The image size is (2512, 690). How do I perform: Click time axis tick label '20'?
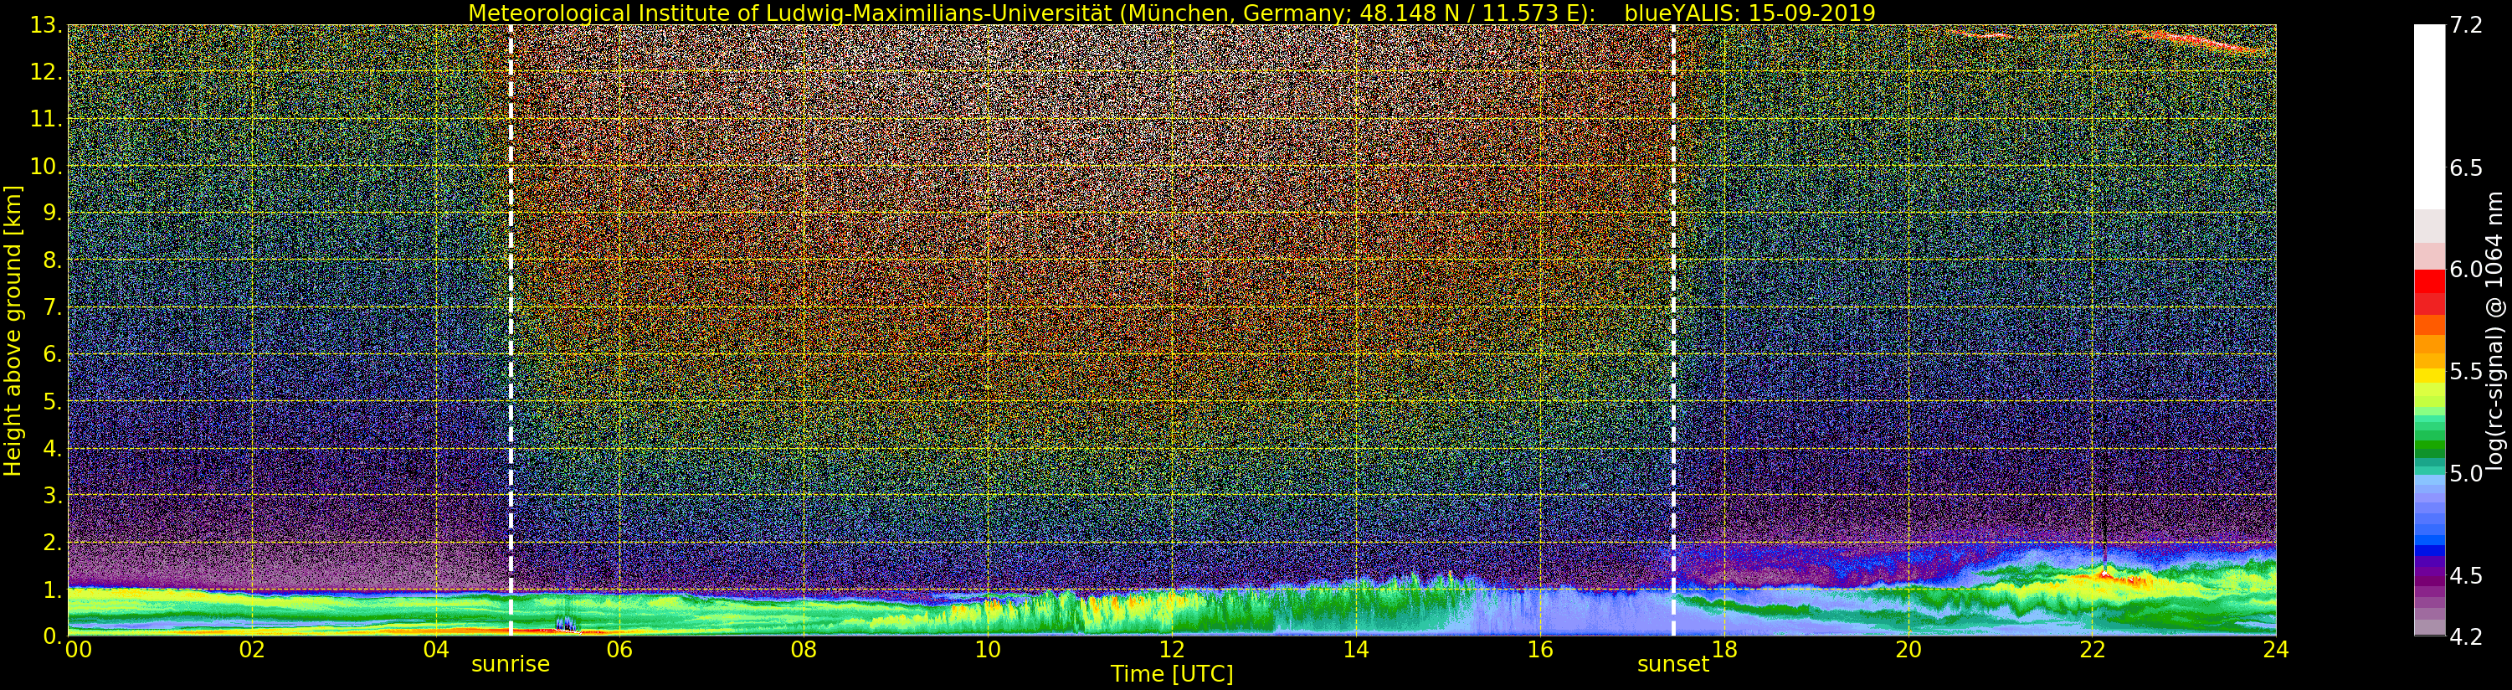[x=1908, y=649]
